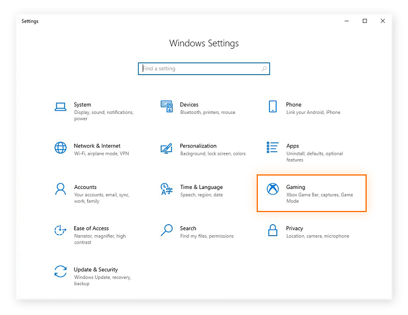Viewport: 408px width, 315px height.
Task: Open the Devices keyboard and speaker icon
Action: point(166,107)
